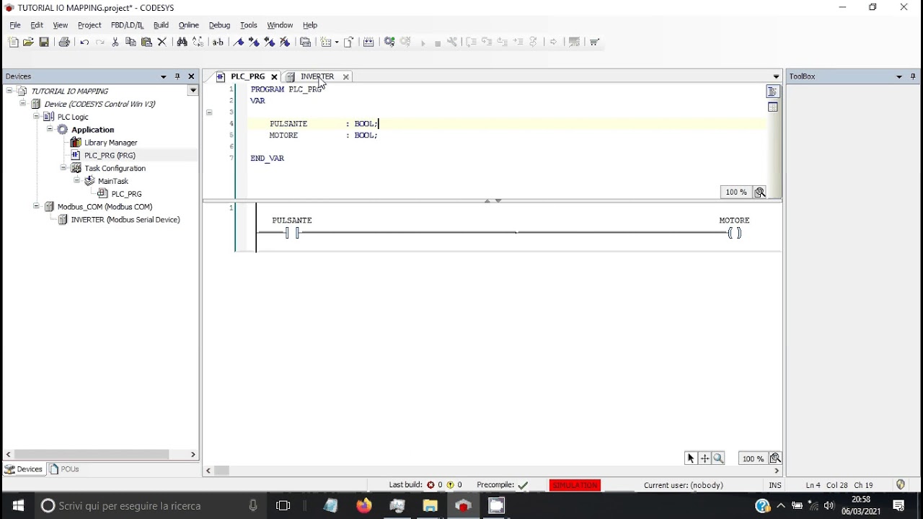The width and height of the screenshot is (923, 519).
Task: Toggle bookmark with the first flag icon
Action: tap(239, 42)
